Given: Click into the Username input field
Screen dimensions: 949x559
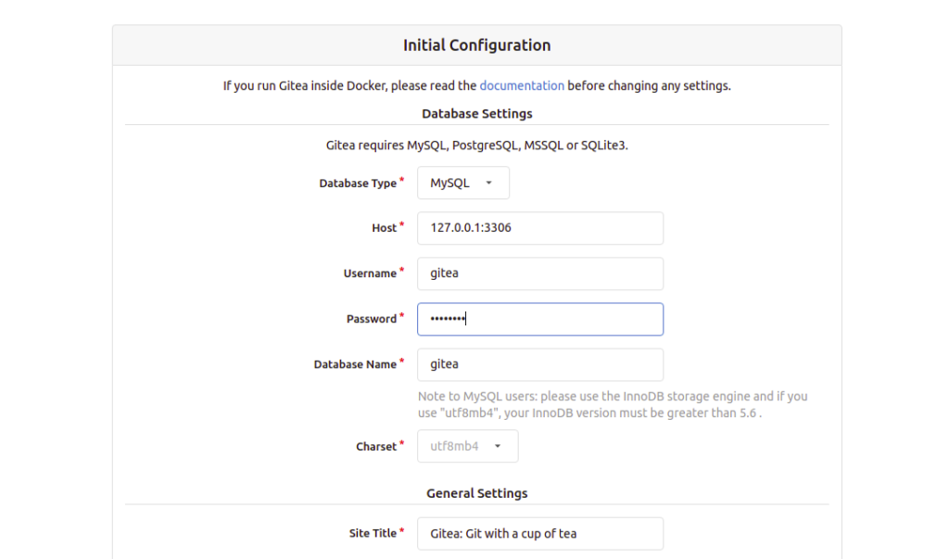Looking at the screenshot, I should pos(540,273).
